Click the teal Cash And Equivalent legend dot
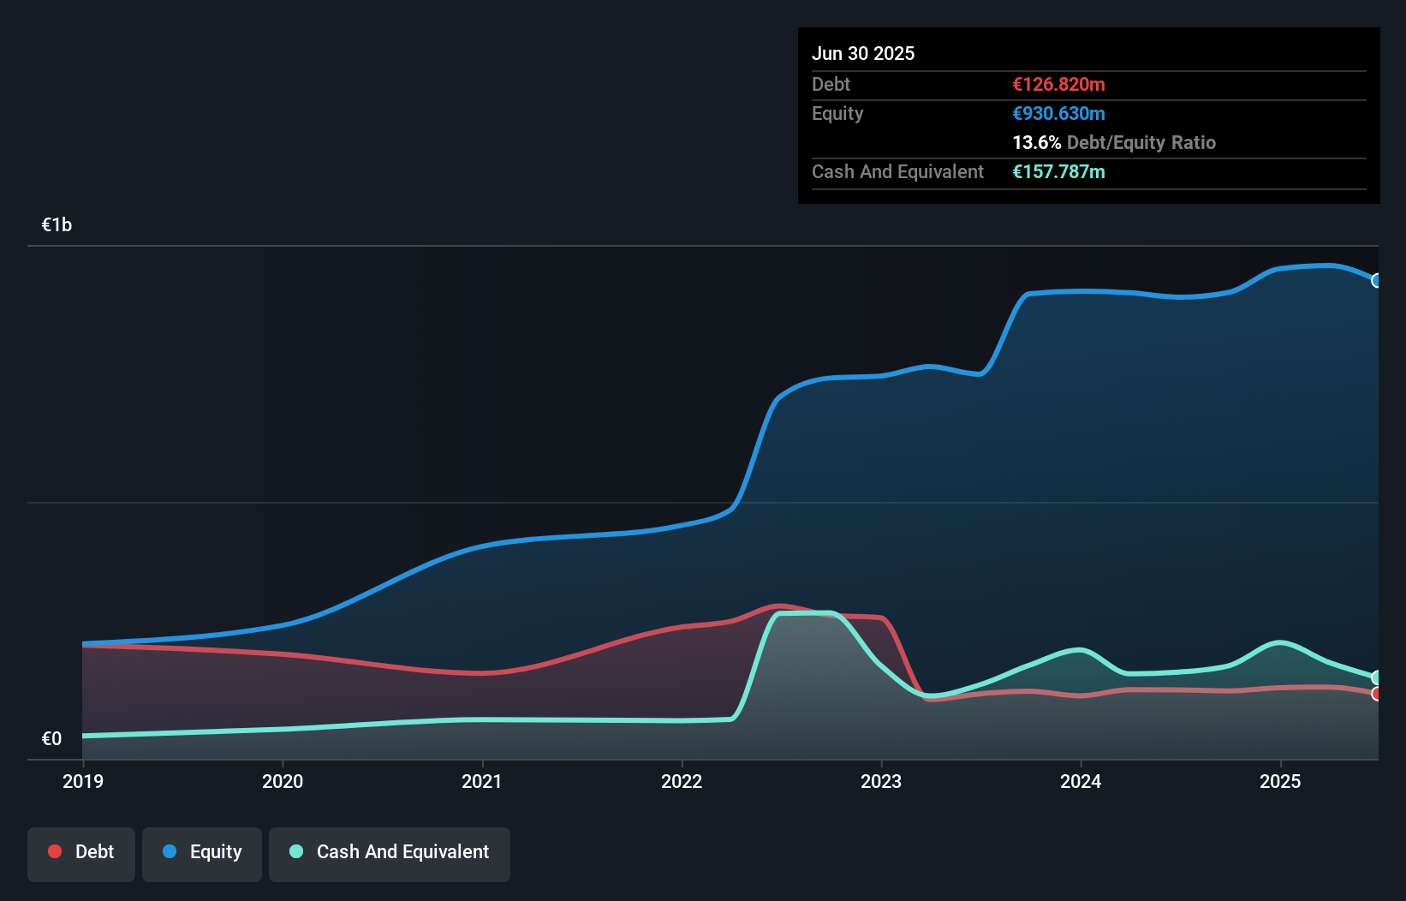 pos(295,851)
